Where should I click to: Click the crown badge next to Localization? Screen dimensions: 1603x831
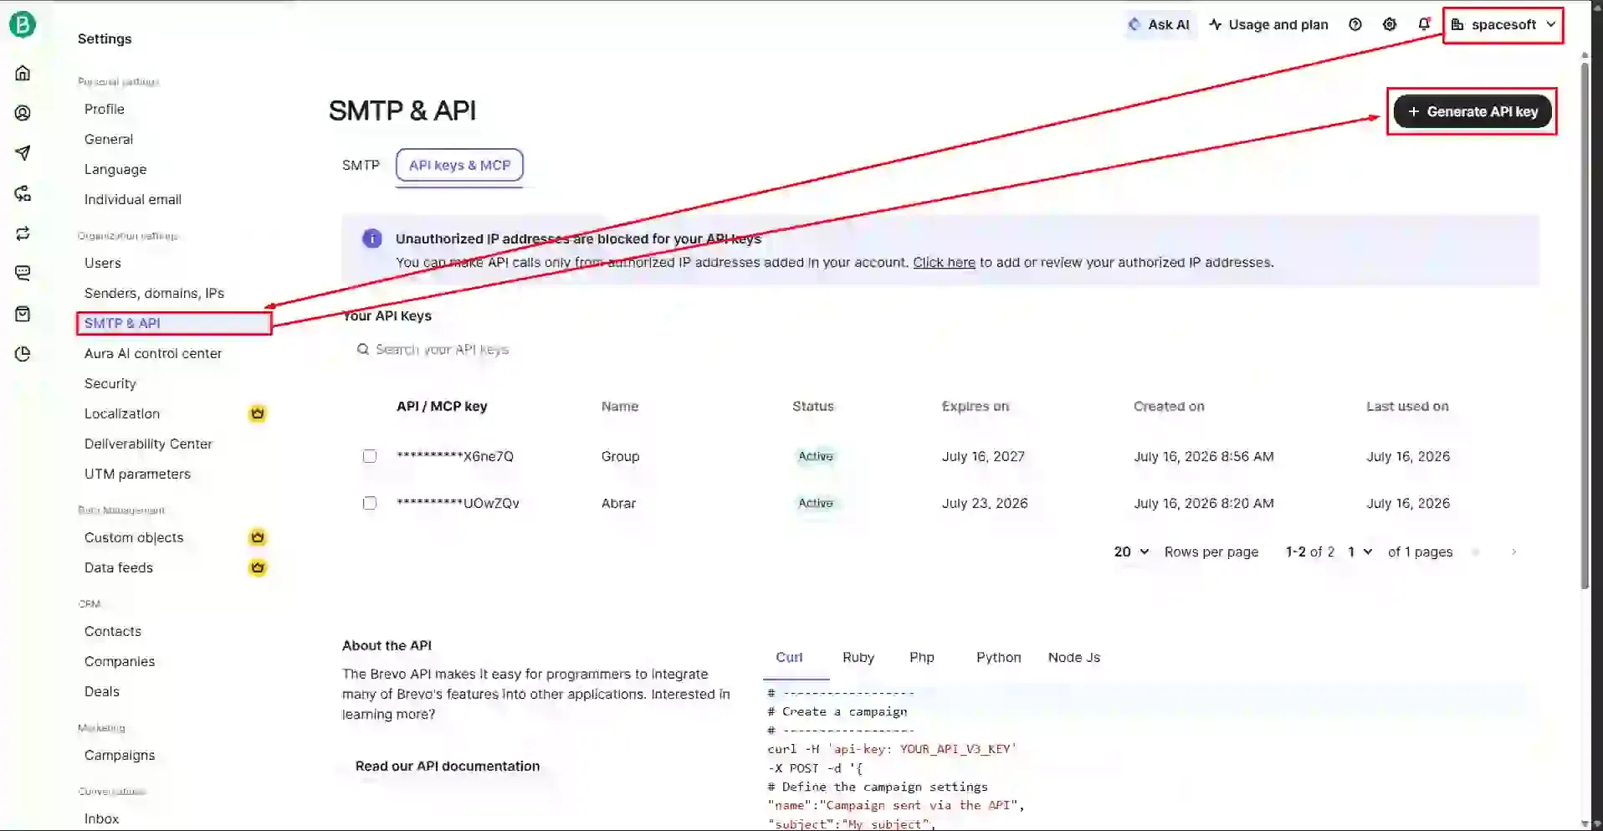pos(258,413)
